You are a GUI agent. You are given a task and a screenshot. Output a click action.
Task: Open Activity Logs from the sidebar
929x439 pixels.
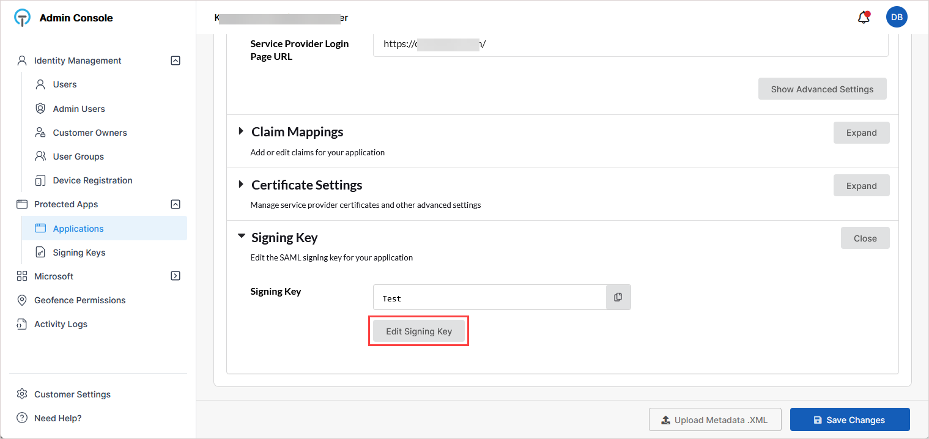point(61,324)
